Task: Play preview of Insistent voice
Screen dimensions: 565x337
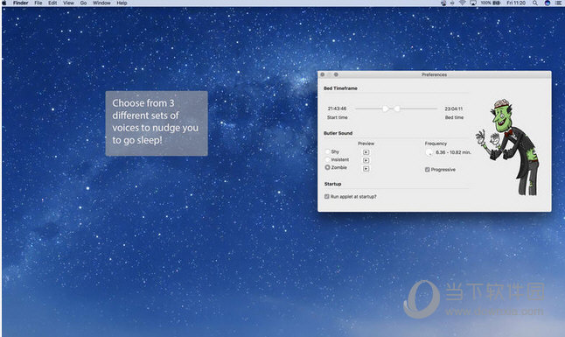Action: click(366, 160)
